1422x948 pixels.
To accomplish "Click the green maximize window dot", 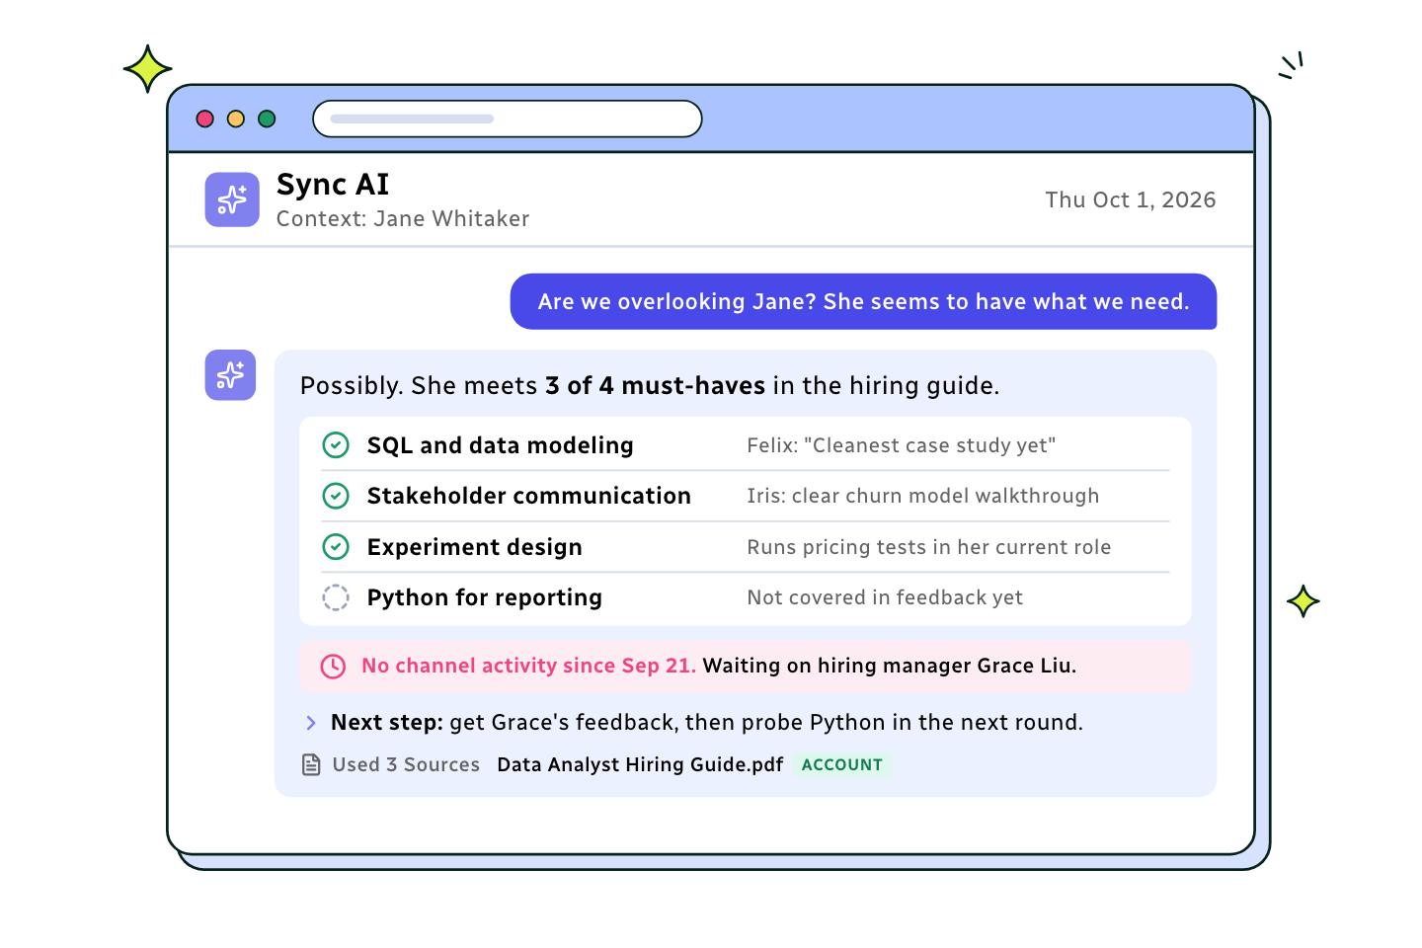I will pyautogui.click(x=267, y=118).
